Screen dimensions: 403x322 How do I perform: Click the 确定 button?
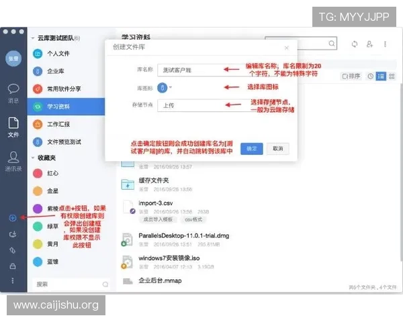click(252, 149)
